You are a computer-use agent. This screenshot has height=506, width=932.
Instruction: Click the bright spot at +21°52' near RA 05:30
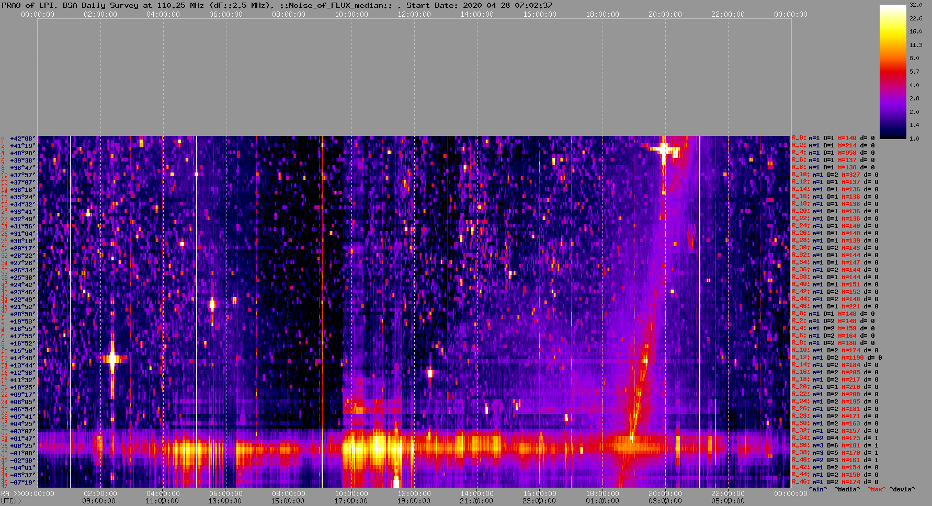pyautogui.click(x=212, y=304)
